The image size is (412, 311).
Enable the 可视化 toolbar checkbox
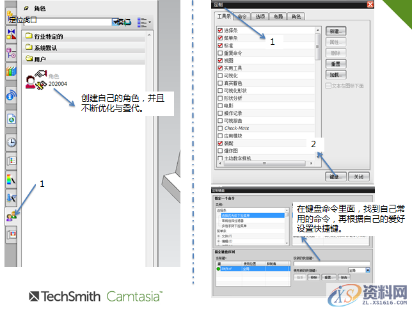220,76
